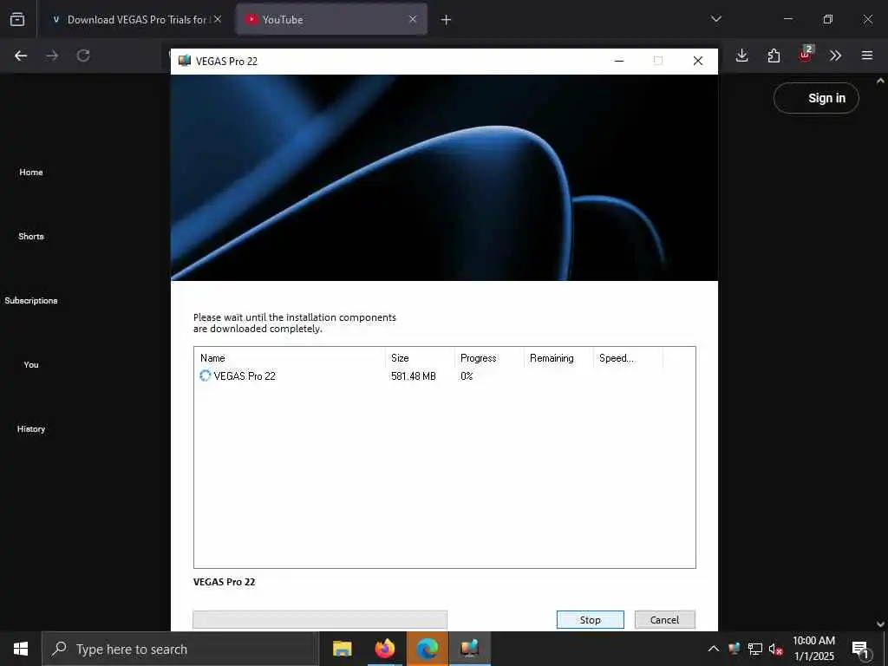The height and width of the screenshot is (666, 888).
Task: Open the uBlock Origin extension icon
Action: [806, 55]
